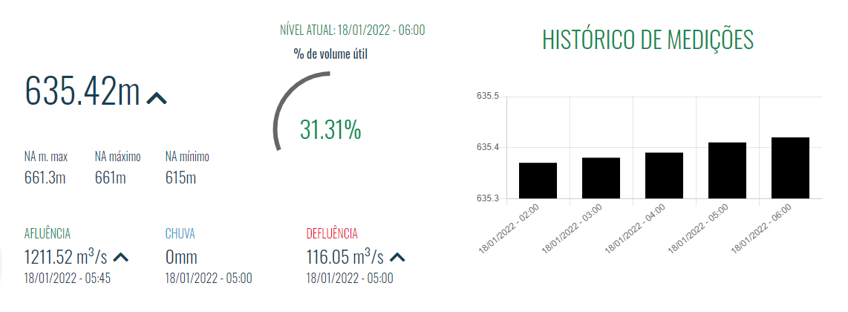Click the CHUVA label

(x=180, y=234)
